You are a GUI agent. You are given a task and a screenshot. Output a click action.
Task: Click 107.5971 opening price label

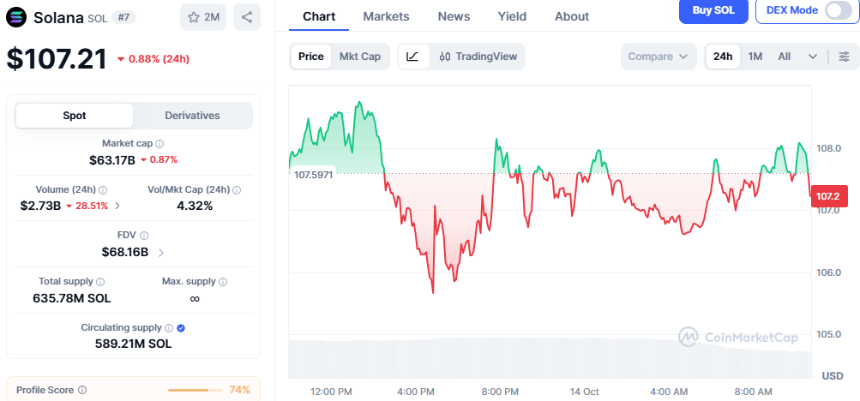pos(313,176)
